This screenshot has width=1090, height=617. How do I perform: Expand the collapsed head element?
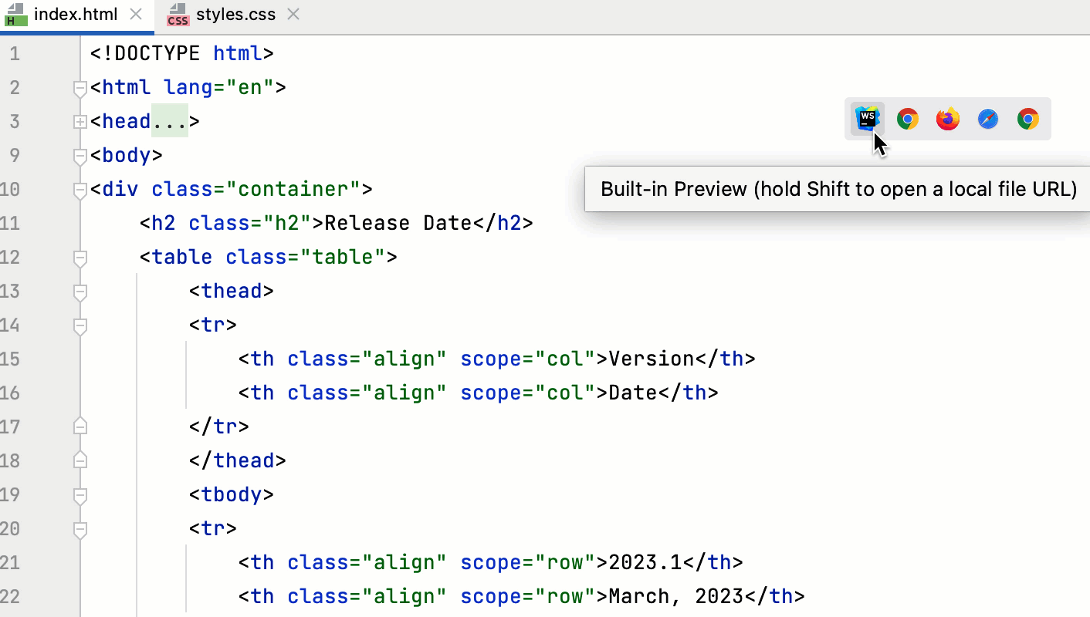80,121
